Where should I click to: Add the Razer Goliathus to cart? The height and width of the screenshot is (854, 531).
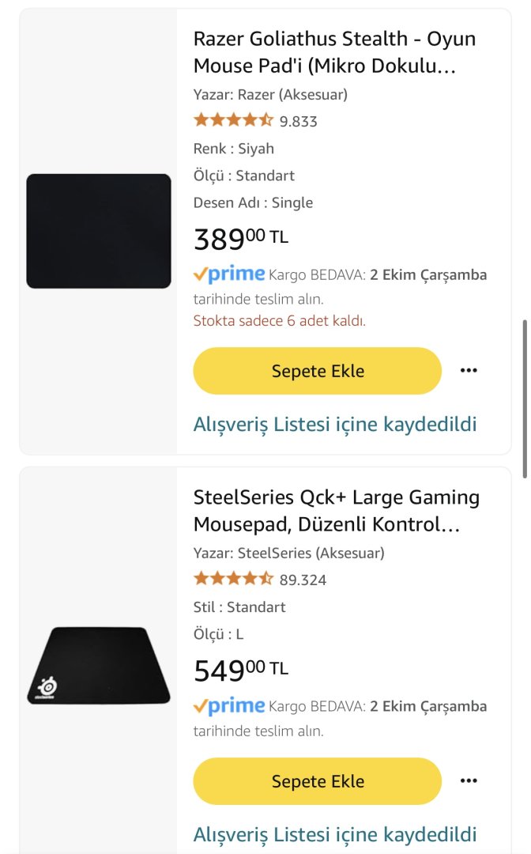point(317,371)
